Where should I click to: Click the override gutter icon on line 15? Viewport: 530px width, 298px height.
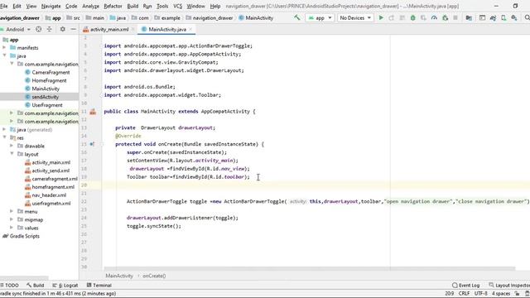point(92,144)
